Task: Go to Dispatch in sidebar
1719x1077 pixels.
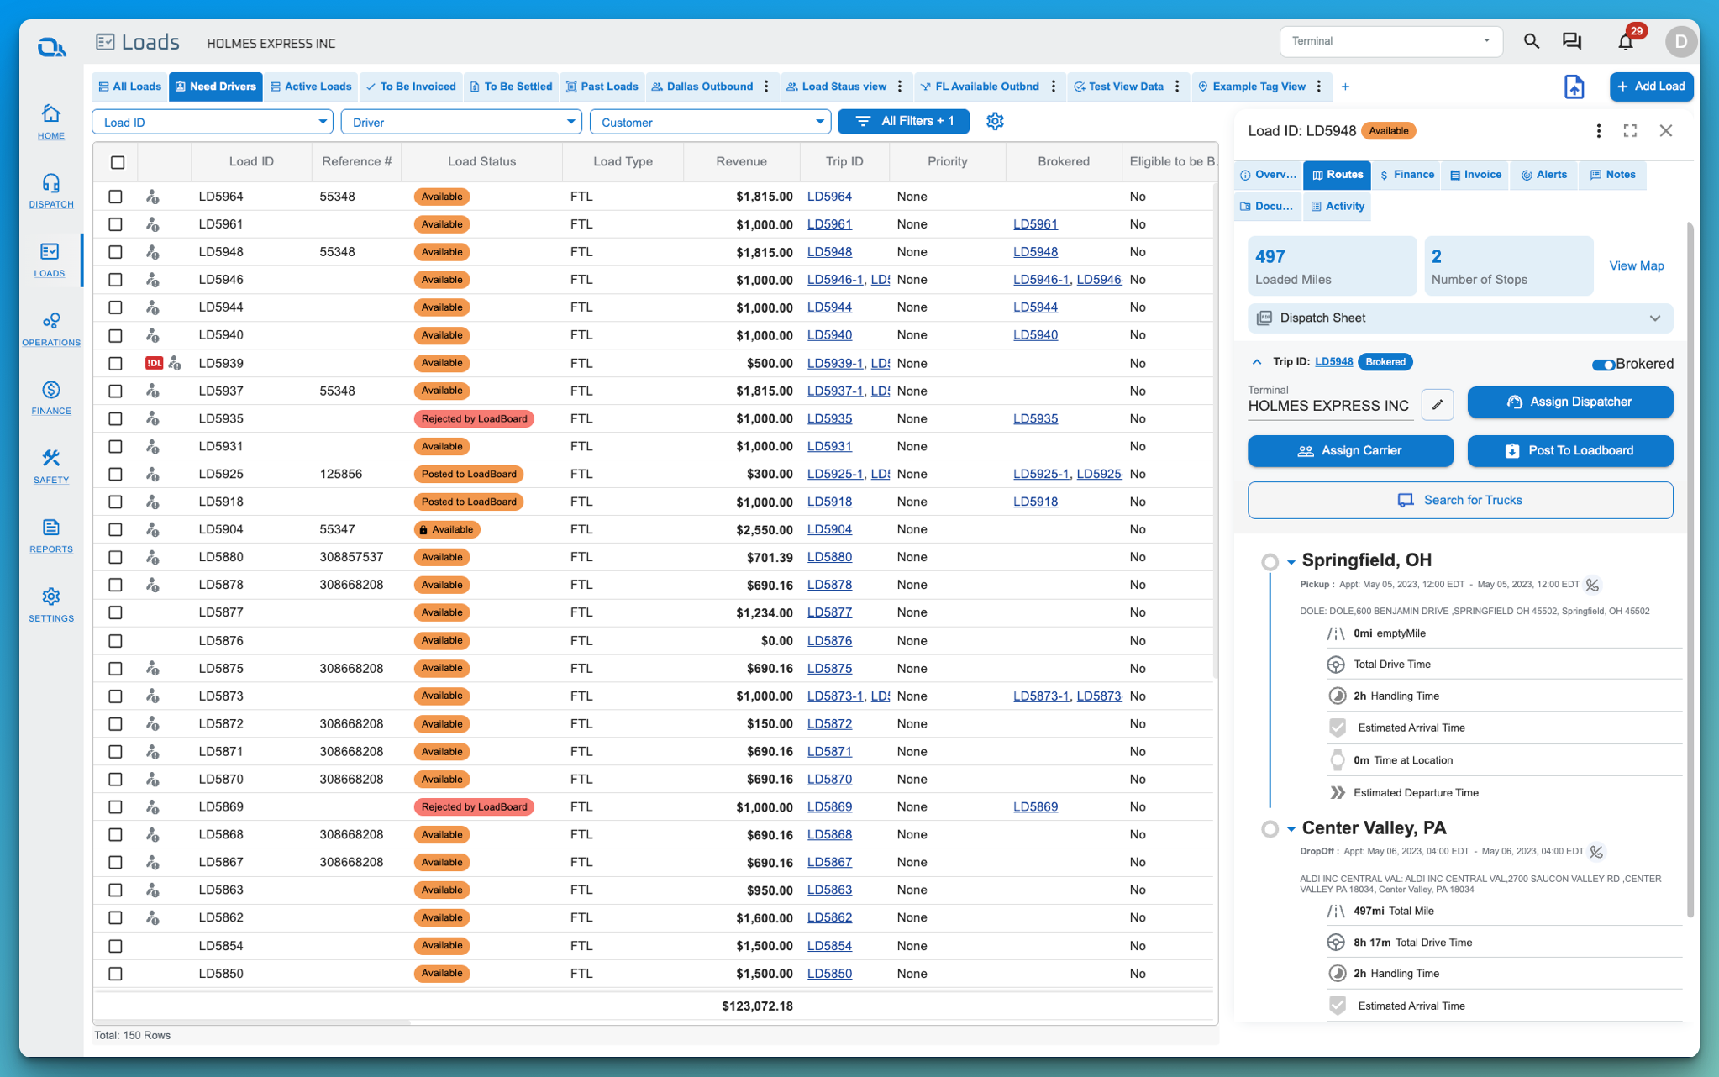Action: tap(50, 191)
